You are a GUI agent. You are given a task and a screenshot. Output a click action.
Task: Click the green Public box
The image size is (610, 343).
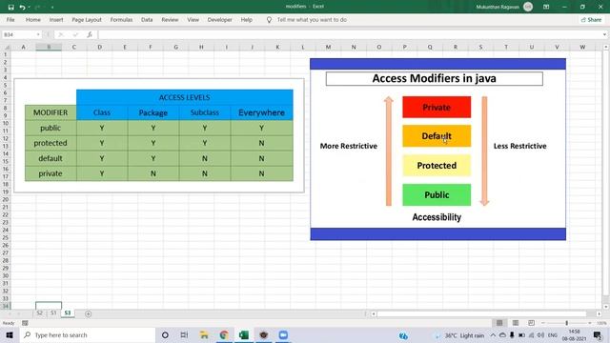pos(437,194)
